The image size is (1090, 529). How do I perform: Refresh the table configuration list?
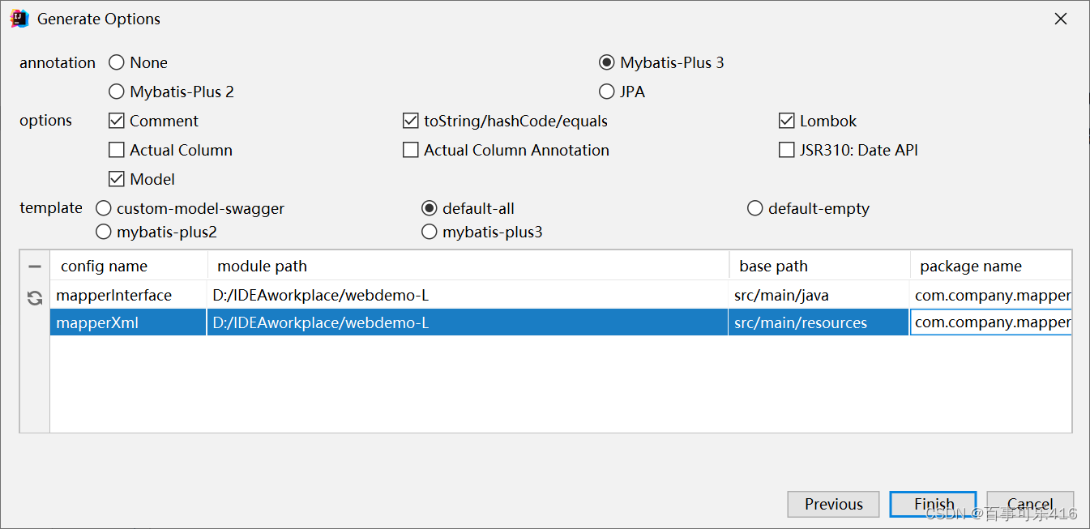(34, 298)
